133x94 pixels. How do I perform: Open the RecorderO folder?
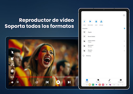[x=104, y=46]
